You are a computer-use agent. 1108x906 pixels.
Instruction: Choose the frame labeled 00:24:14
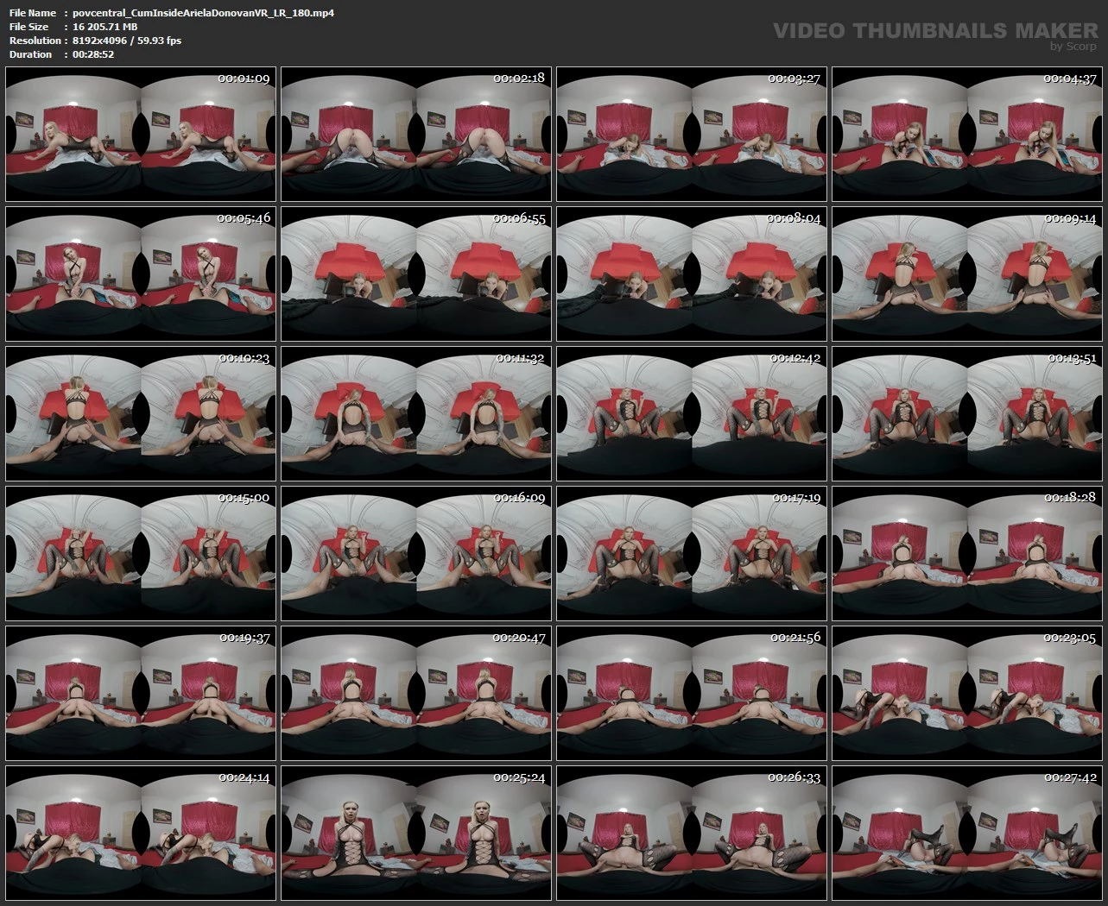[141, 834]
